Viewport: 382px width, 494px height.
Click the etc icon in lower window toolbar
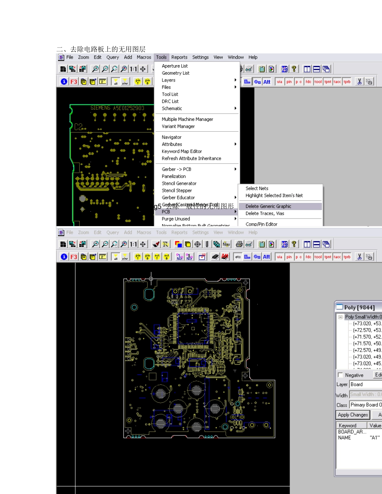coord(238,257)
